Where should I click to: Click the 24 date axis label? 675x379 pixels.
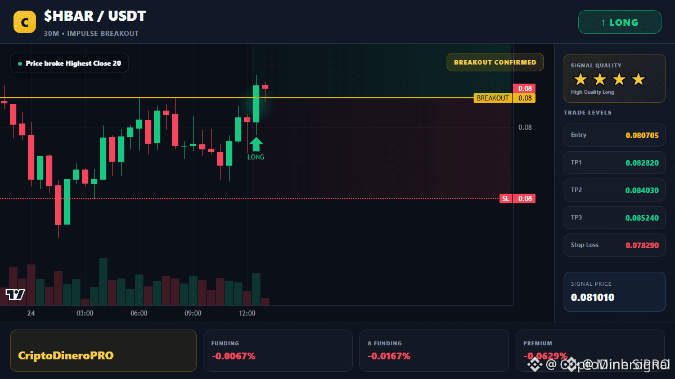point(31,313)
